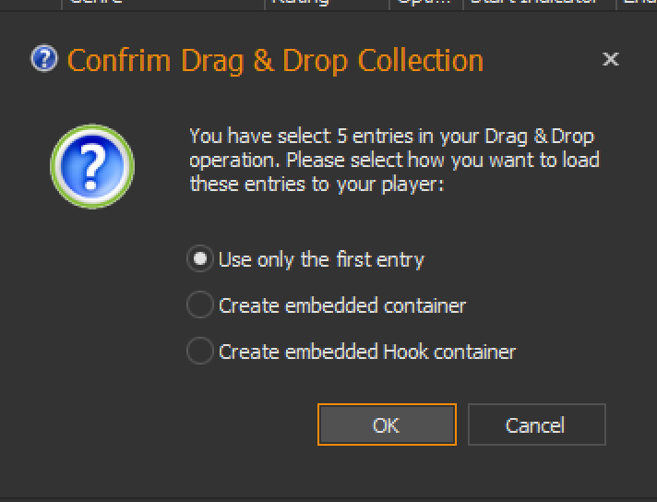Viewport: 657px width, 502px height.
Task: Click the 'these entries to your player:' text line
Action: (317, 183)
